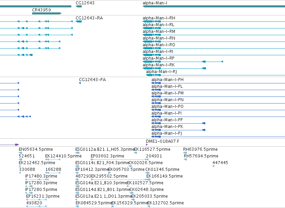The image size is (285, 208).
Task: Click EST EN05634.5prime
Action: (20, 153)
